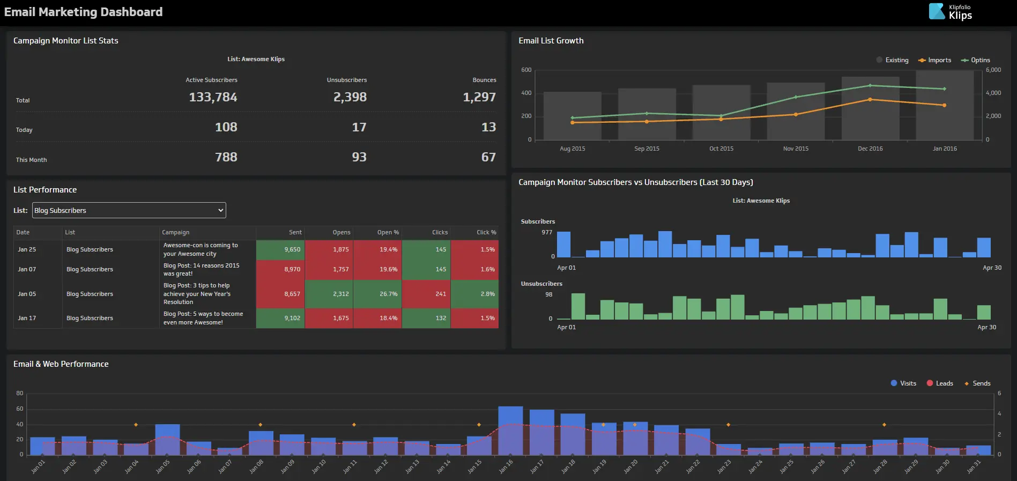Open the Blog Subscribers list dropdown
1017x481 pixels.
pyautogui.click(x=129, y=210)
